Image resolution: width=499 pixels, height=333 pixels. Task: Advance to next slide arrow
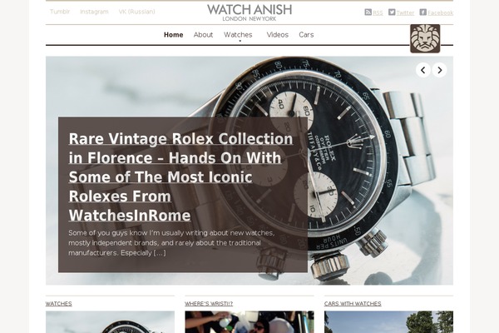click(x=439, y=70)
